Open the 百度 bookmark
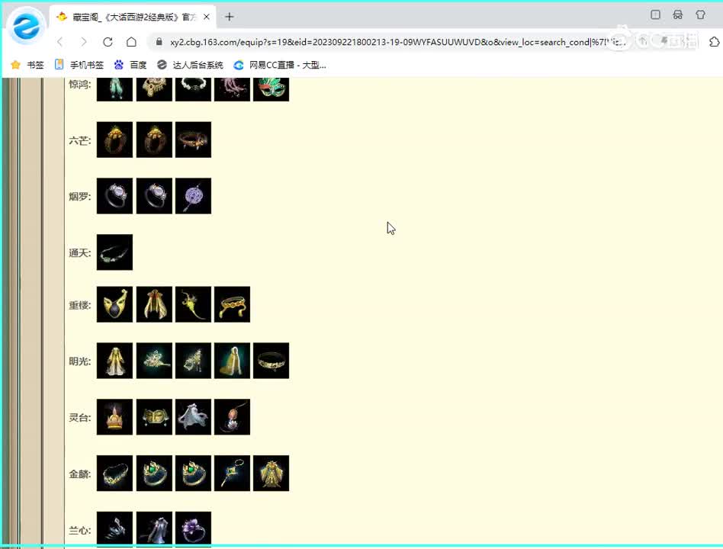Image resolution: width=723 pixels, height=549 pixels. point(130,65)
